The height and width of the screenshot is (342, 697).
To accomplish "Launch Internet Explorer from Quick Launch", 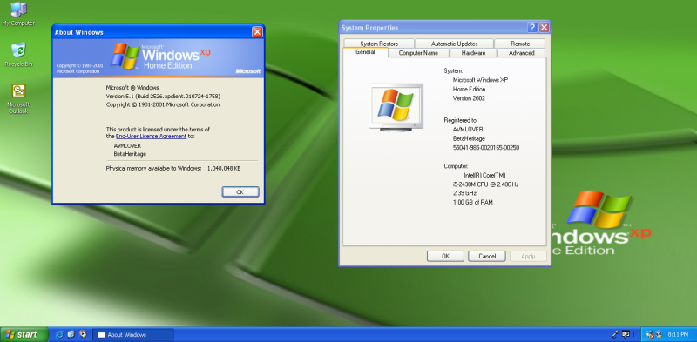I will tap(59, 334).
